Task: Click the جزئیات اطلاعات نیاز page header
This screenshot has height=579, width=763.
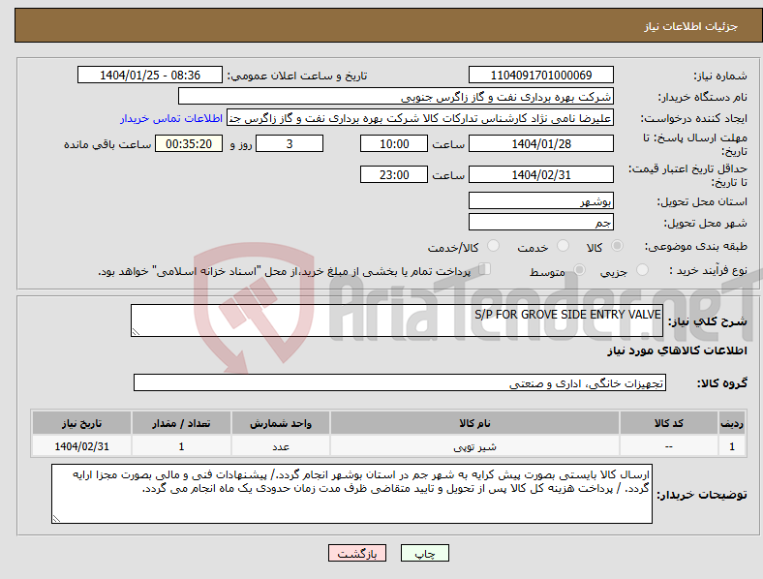Action: tap(691, 26)
